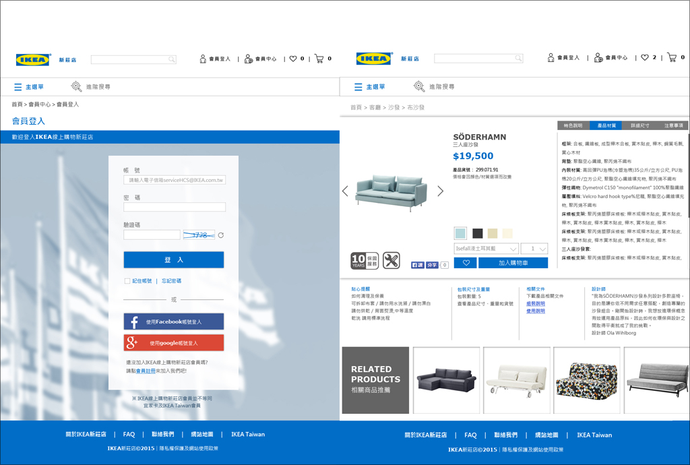The height and width of the screenshot is (465, 690).
Task: Open 會員登入 in login page header
Action: (215, 59)
